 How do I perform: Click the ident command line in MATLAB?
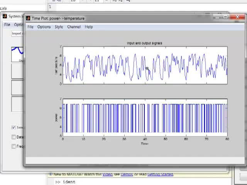point(65,182)
